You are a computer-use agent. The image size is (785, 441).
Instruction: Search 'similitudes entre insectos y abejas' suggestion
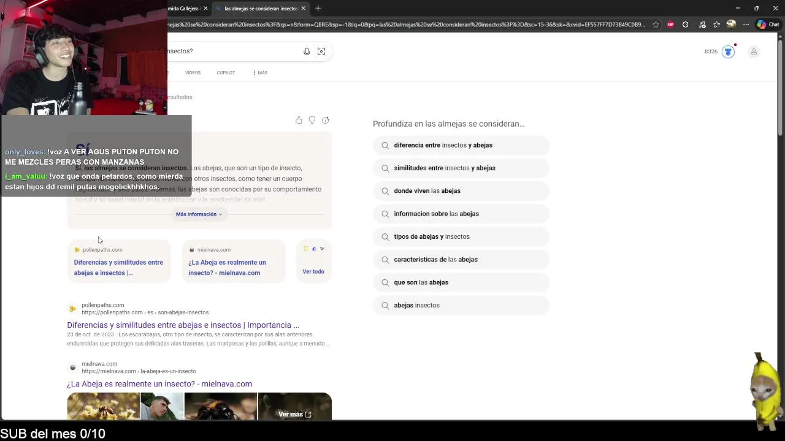(x=461, y=168)
